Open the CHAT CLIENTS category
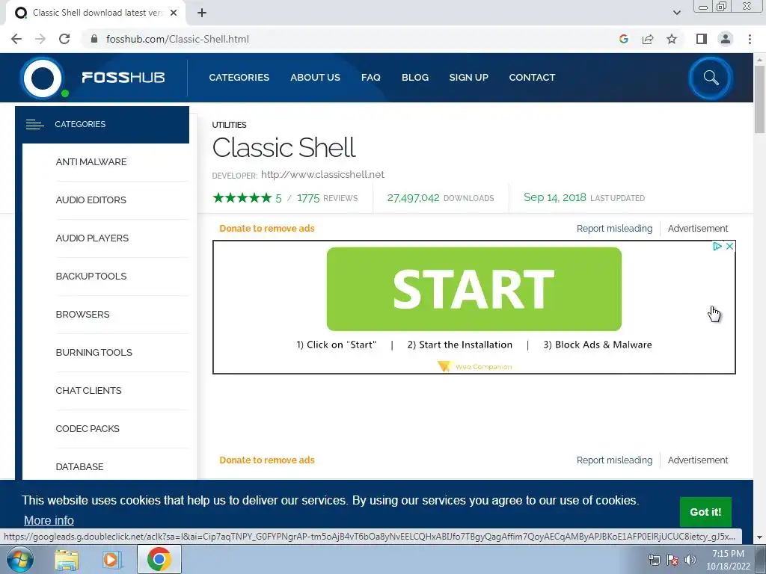This screenshot has width=766, height=574. coord(88,390)
